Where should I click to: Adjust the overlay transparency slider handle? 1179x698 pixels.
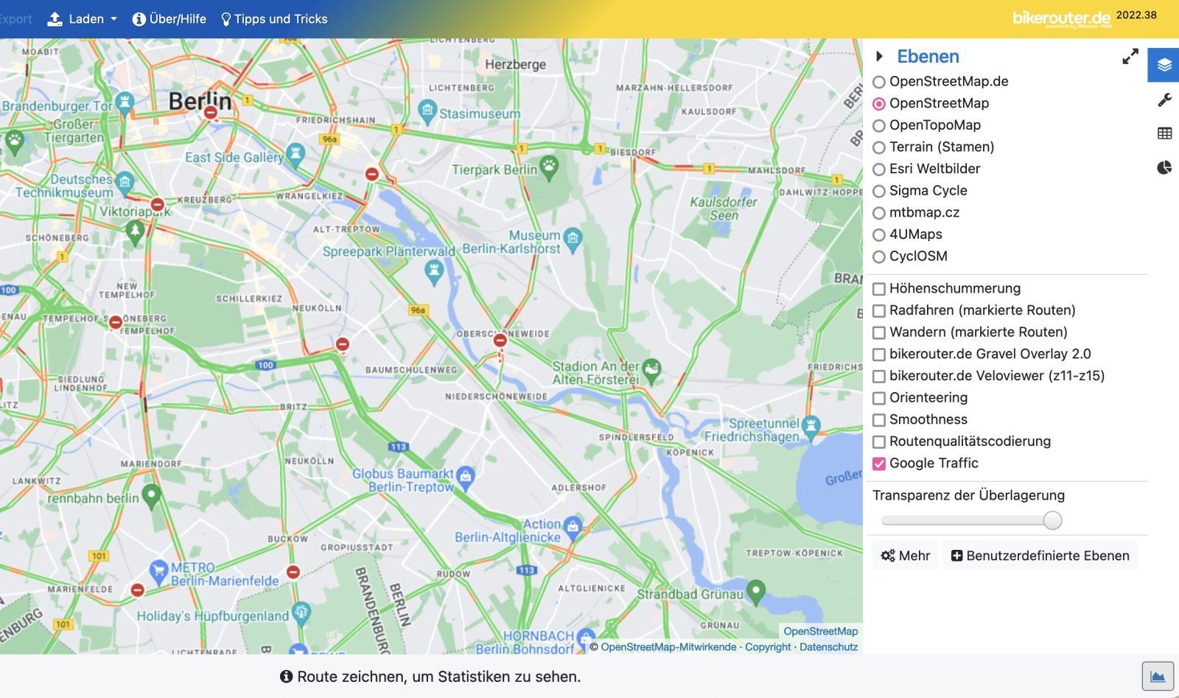(x=1052, y=520)
